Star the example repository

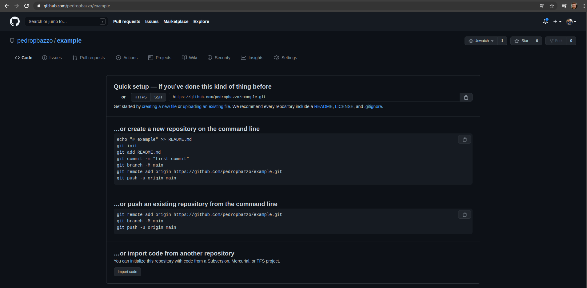click(521, 41)
